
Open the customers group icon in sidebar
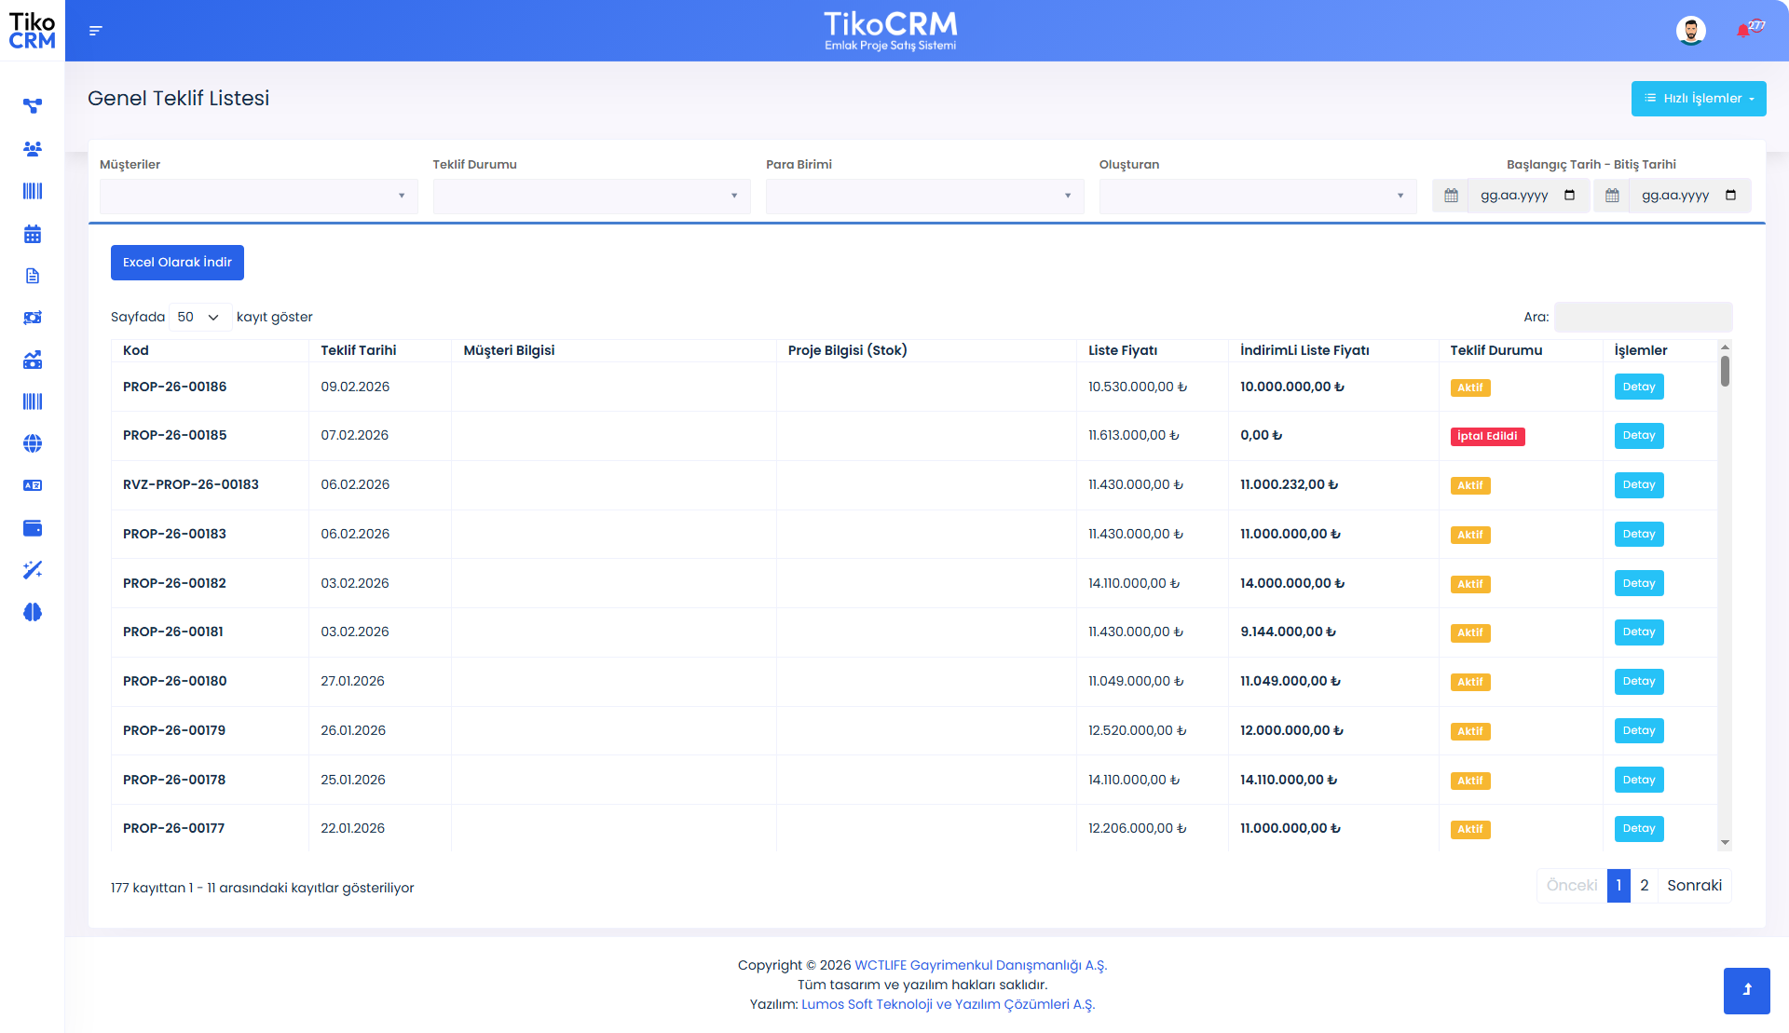pyautogui.click(x=33, y=149)
